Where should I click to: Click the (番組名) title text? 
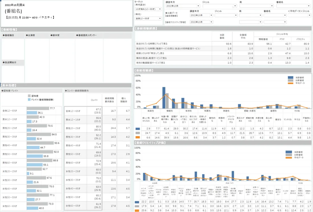click(13, 11)
